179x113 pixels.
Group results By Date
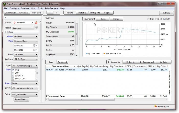coord(163,62)
